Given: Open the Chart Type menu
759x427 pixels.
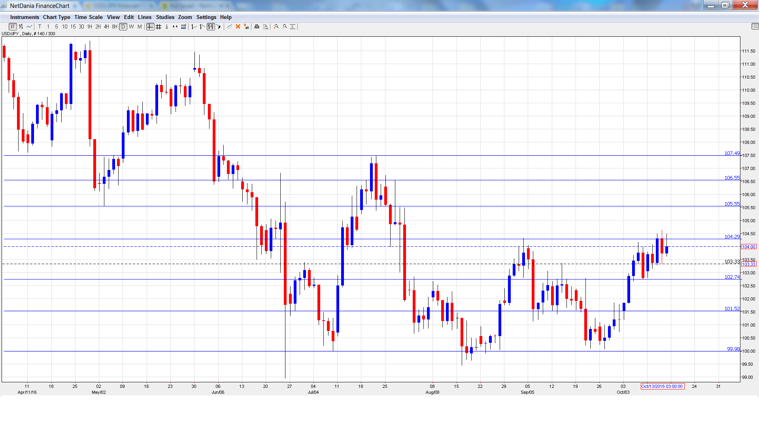Looking at the screenshot, I should click(x=57, y=17).
